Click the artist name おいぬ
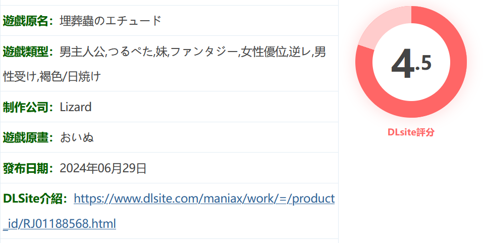The image size is (483, 243). click(77, 137)
